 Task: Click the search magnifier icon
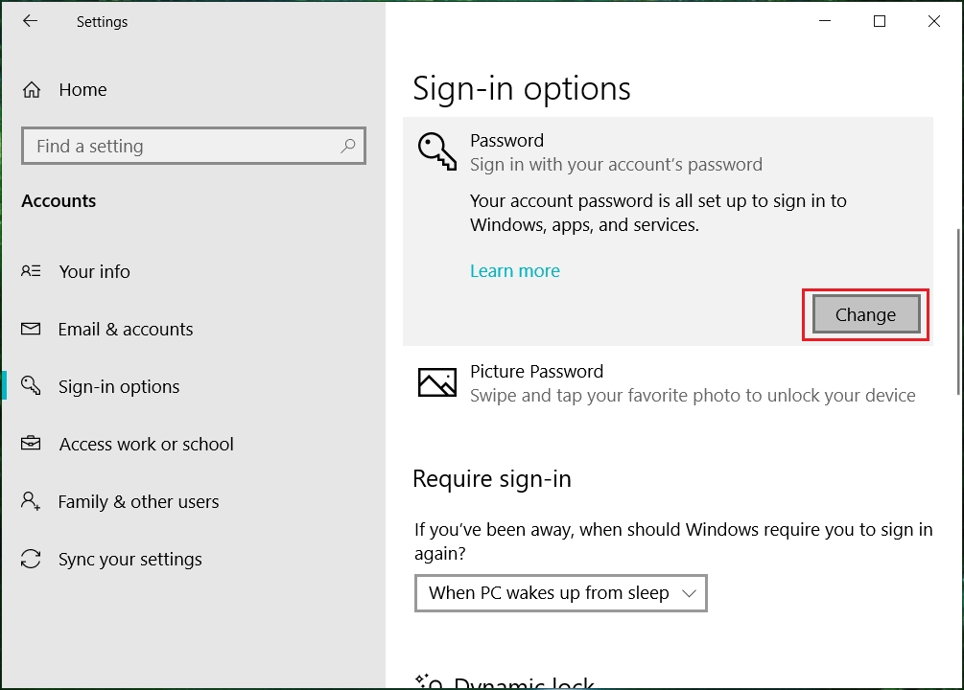(x=347, y=146)
